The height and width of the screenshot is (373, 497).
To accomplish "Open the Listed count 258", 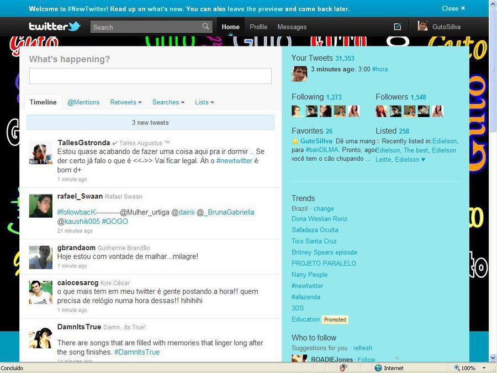I will (x=404, y=131).
